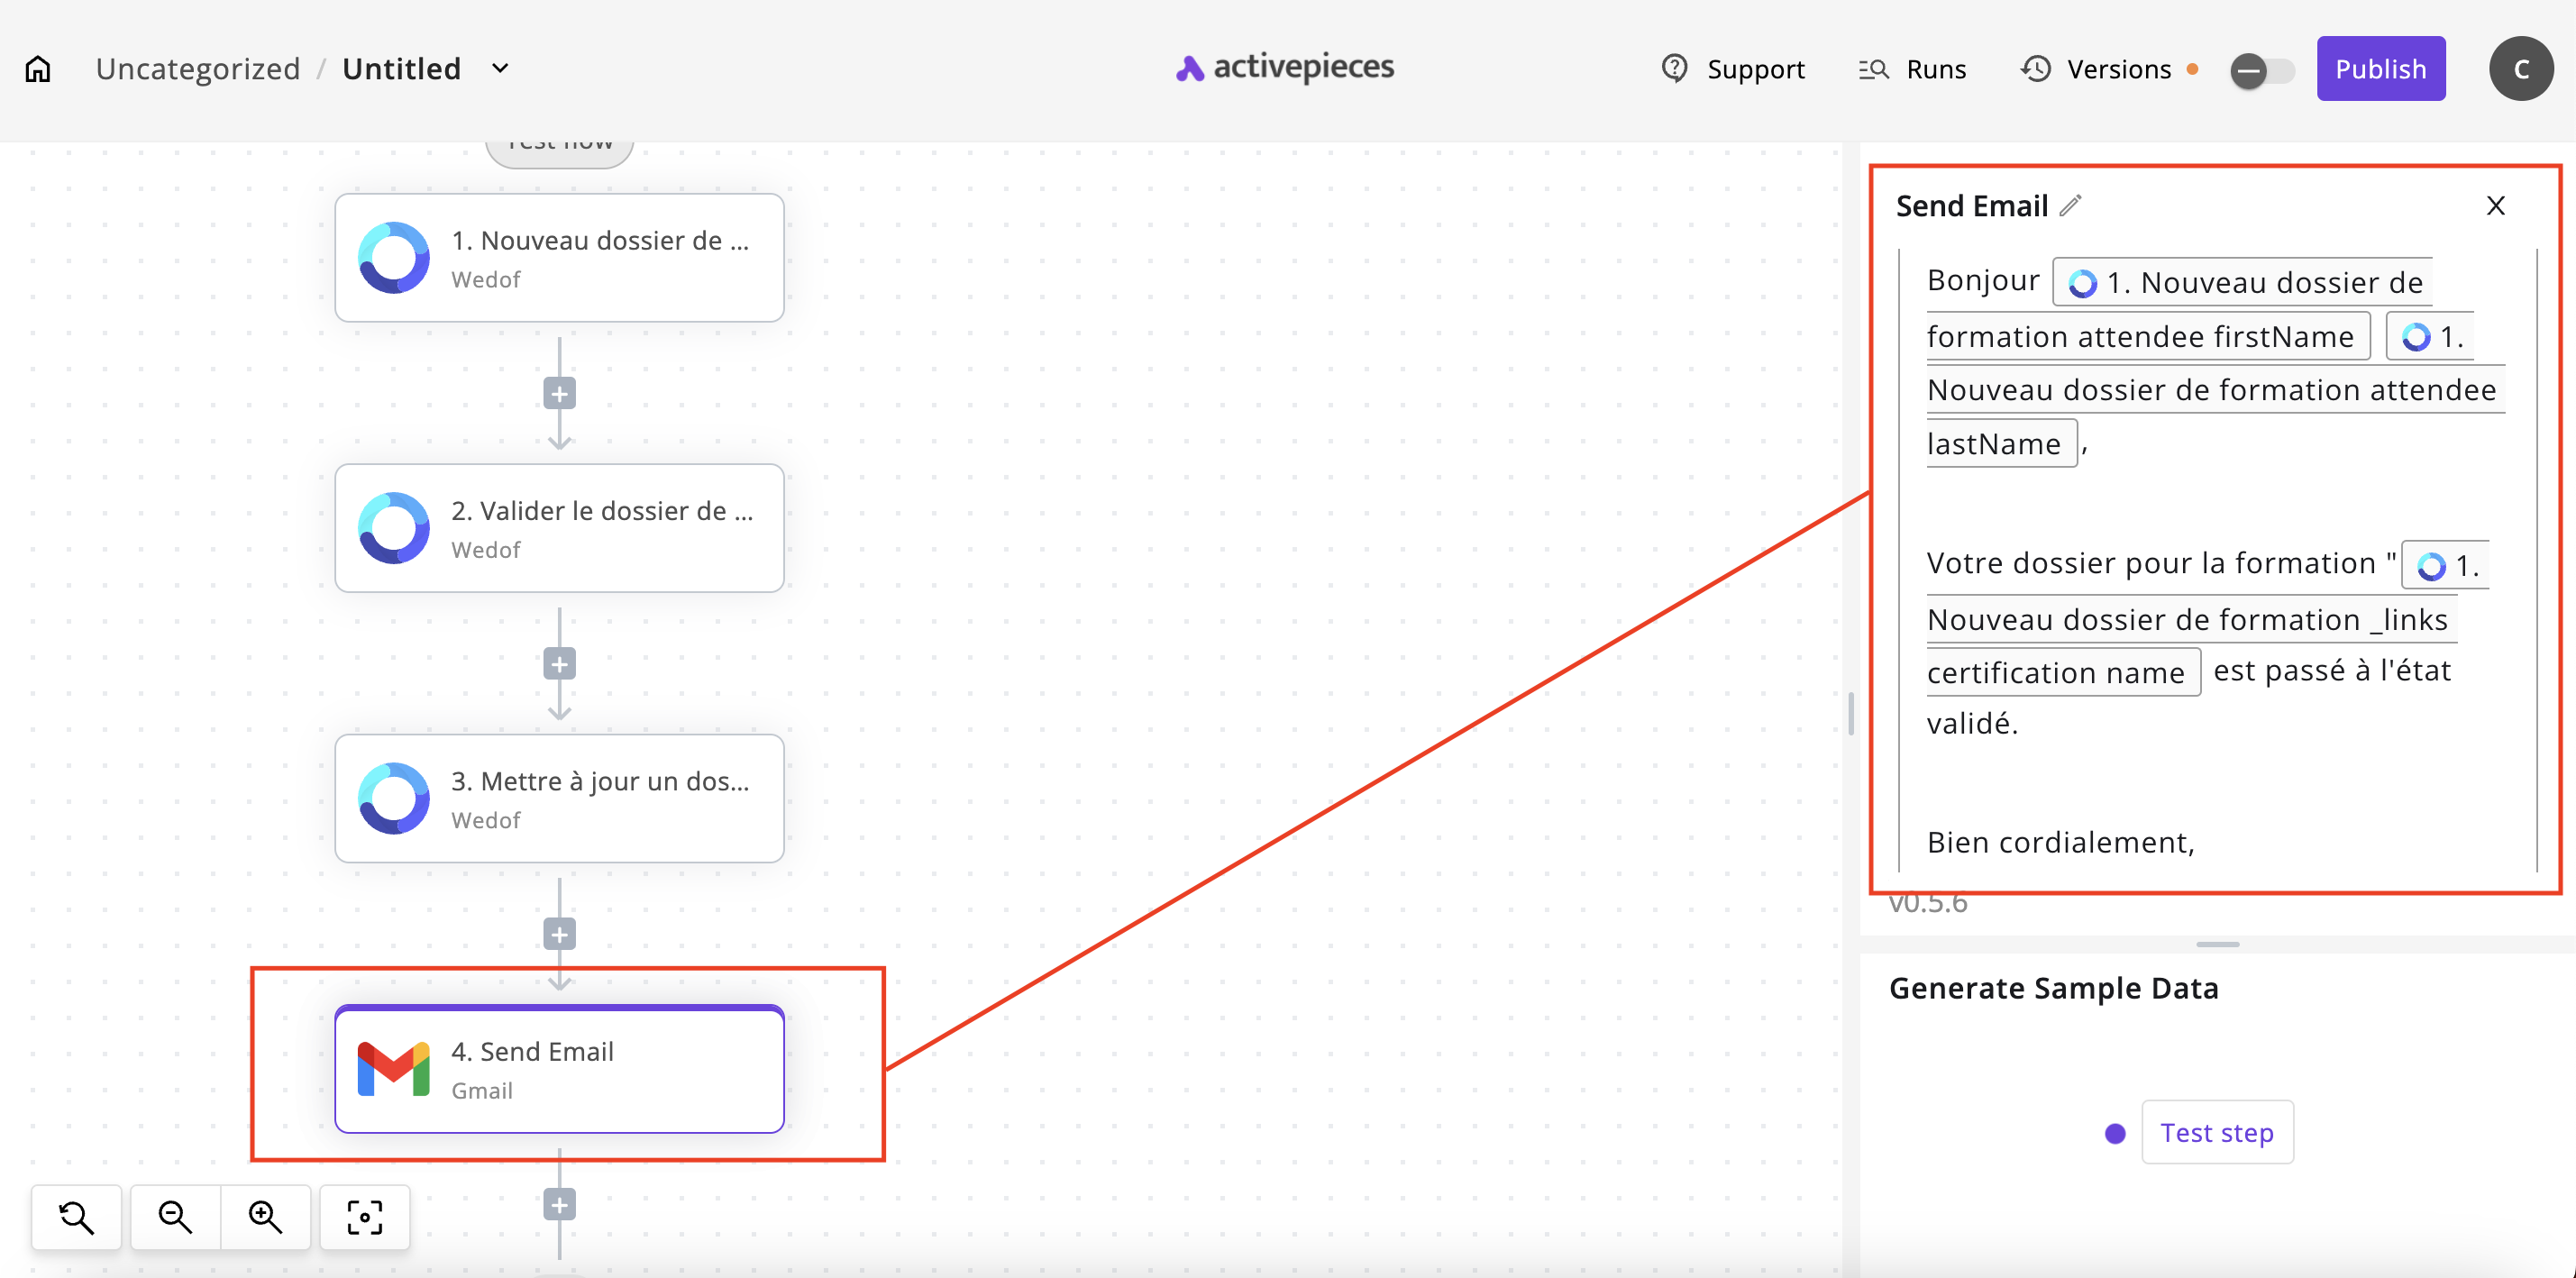2576x1278 pixels.
Task: Click the fit-to-screen icon
Action: click(364, 1217)
